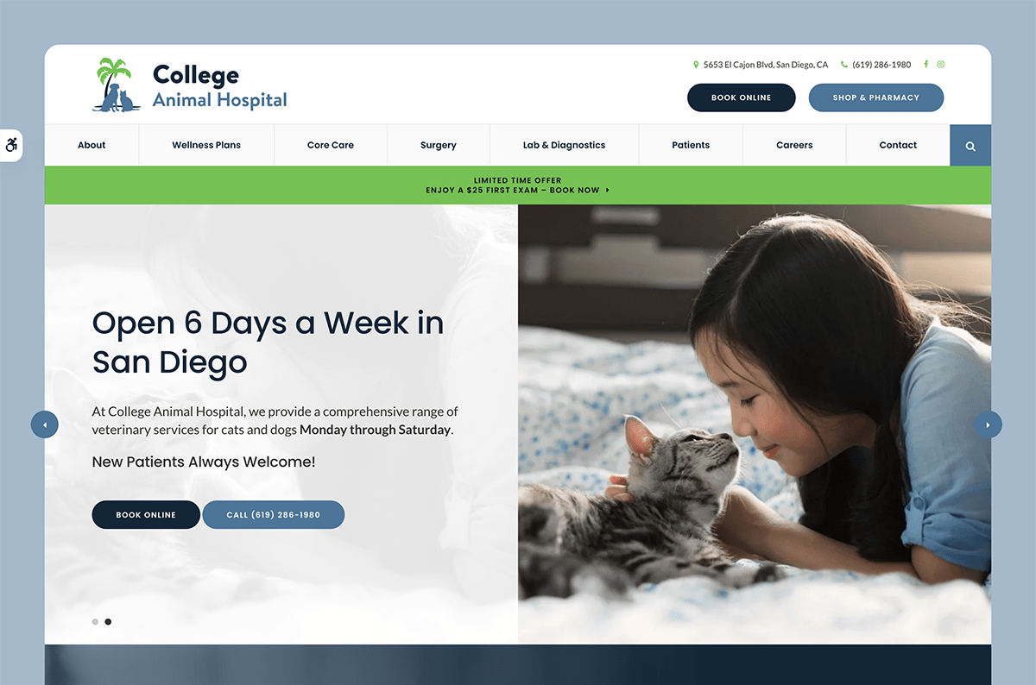Open the About menu

click(92, 145)
